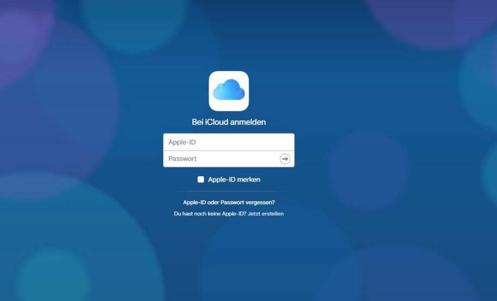Click the Bei iCloud anmelden heading
The image size is (497, 301).
(229, 122)
